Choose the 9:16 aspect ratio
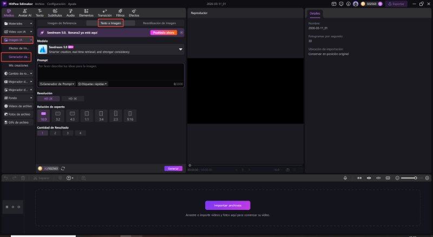The height and width of the screenshot is (237, 433). [130, 116]
